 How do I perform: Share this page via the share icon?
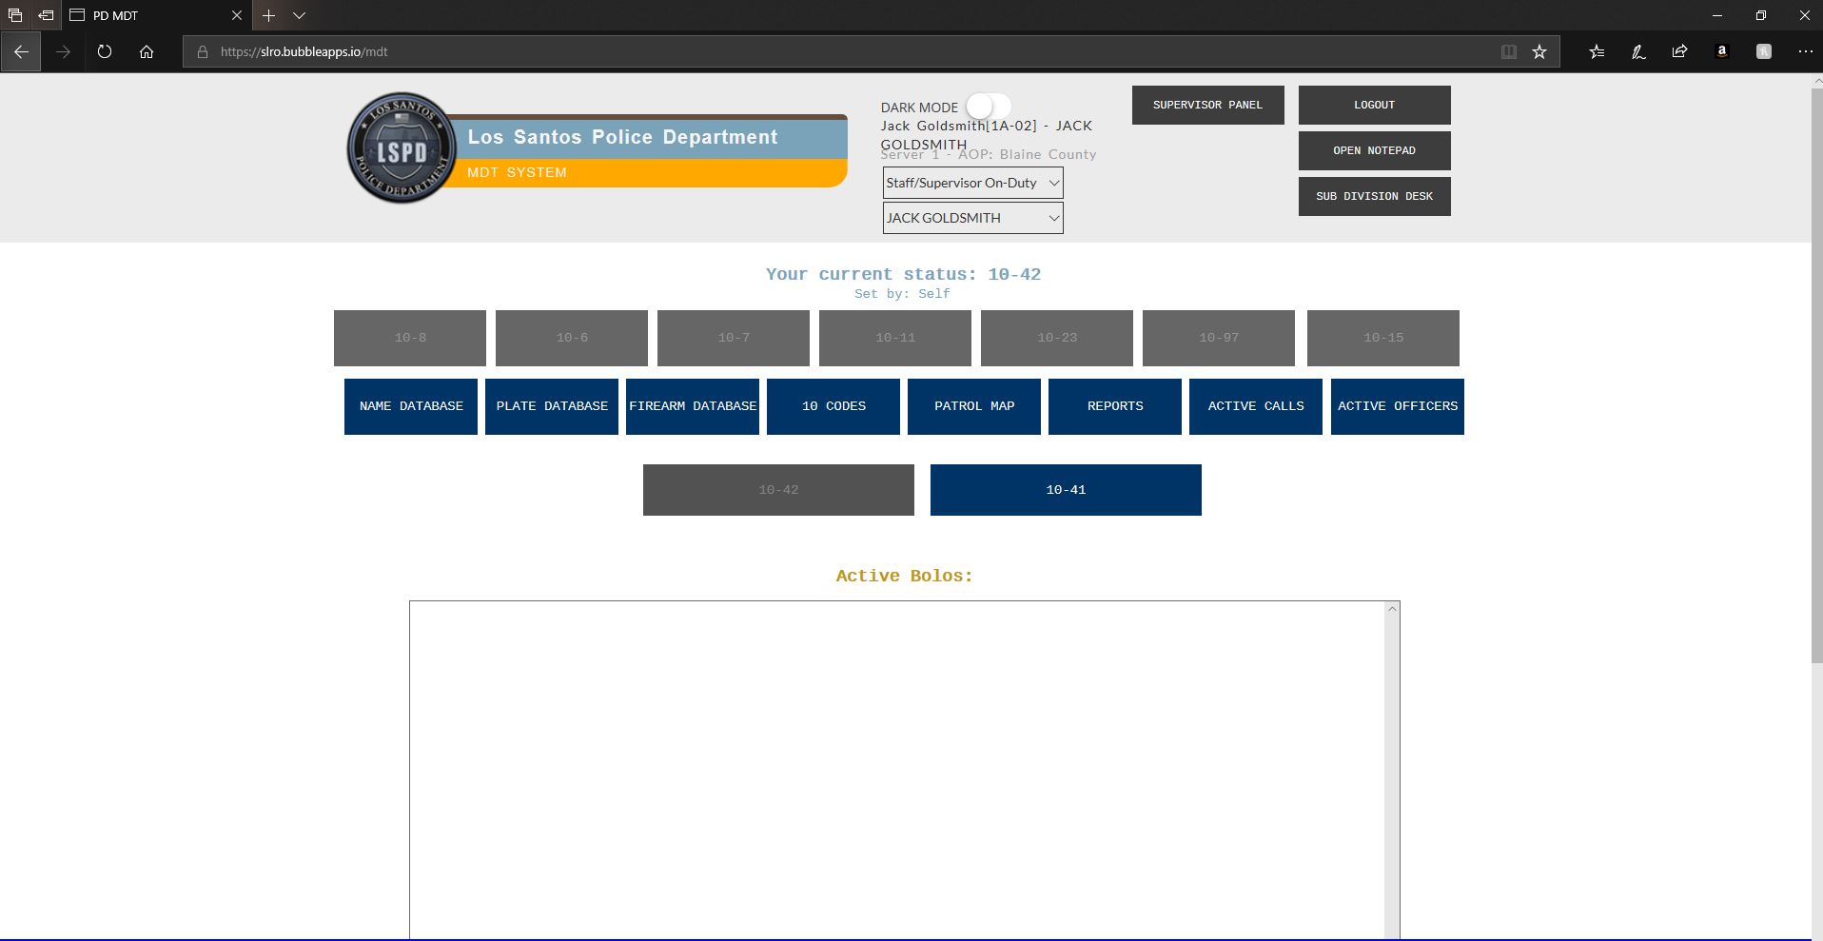1680,52
